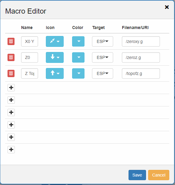175x185 pixels.
Task: Cancel macro editing
Action: coord(159,175)
